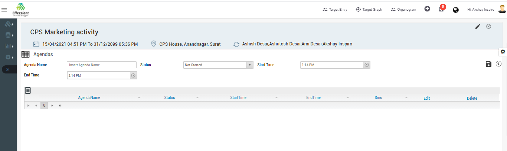Click the plus add icon in header
The height and width of the screenshot is (151, 507).
(x=427, y=9)
